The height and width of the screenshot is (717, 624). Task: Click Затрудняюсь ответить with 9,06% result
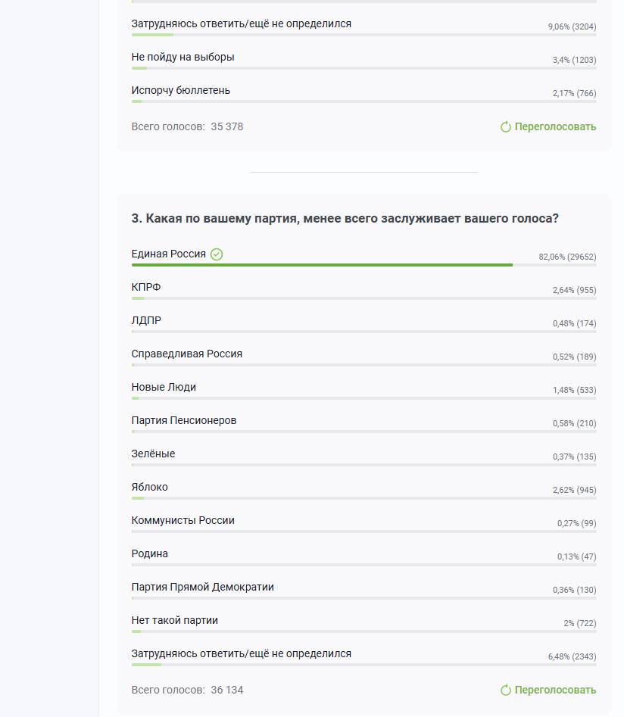coord(242,23)
